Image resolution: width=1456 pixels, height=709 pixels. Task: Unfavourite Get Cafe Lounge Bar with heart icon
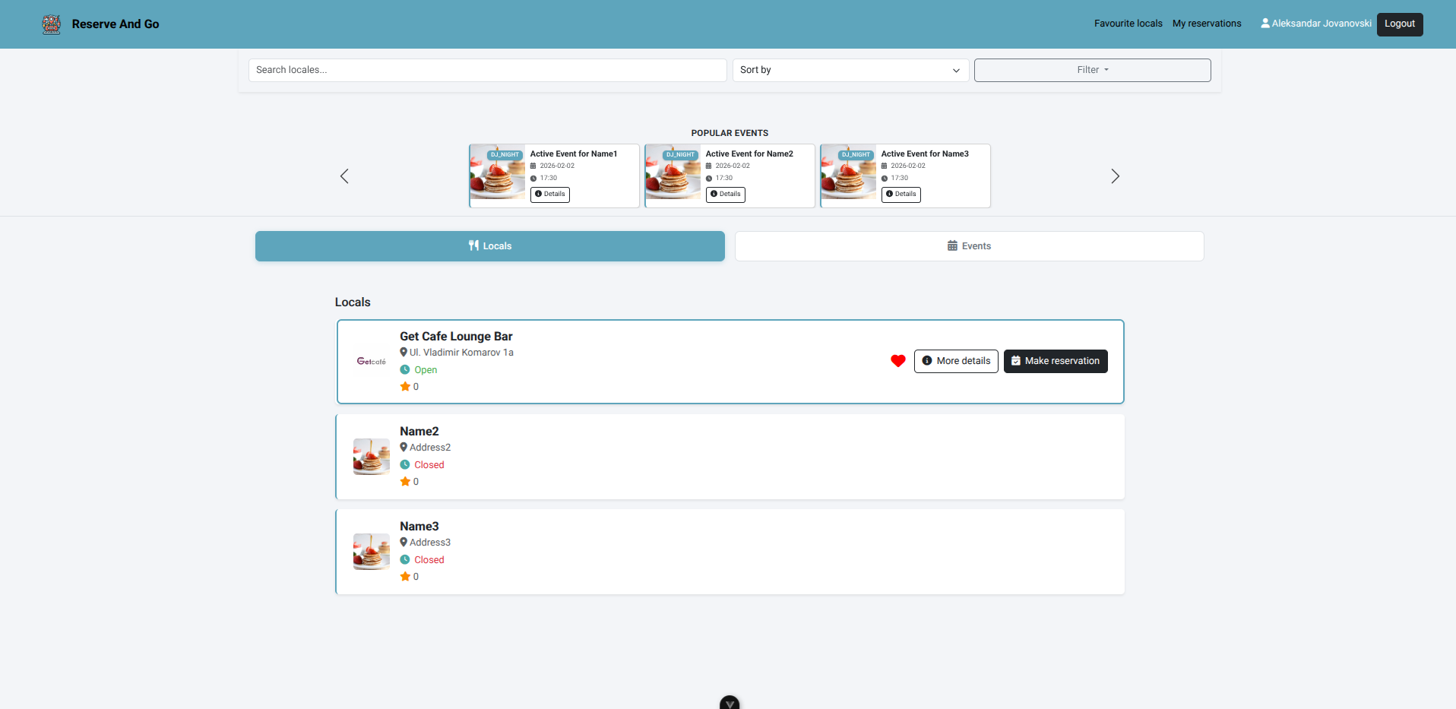tap(897, 361)
